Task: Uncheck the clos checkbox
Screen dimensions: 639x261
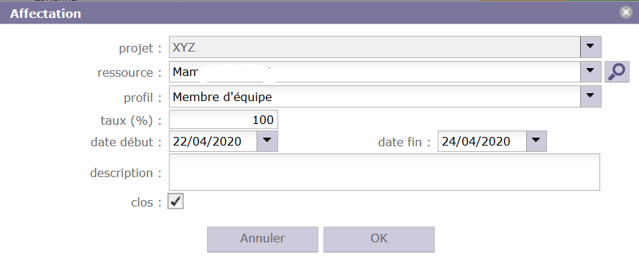Action: 175,201
